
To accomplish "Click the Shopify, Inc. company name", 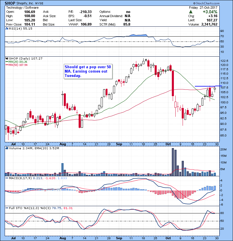I will (25, 3).
